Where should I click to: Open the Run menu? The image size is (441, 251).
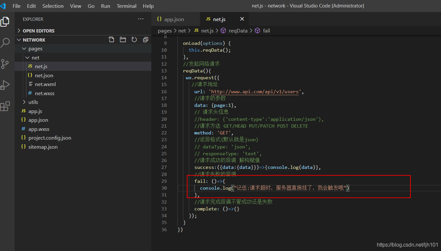click(x=105, y=6)
